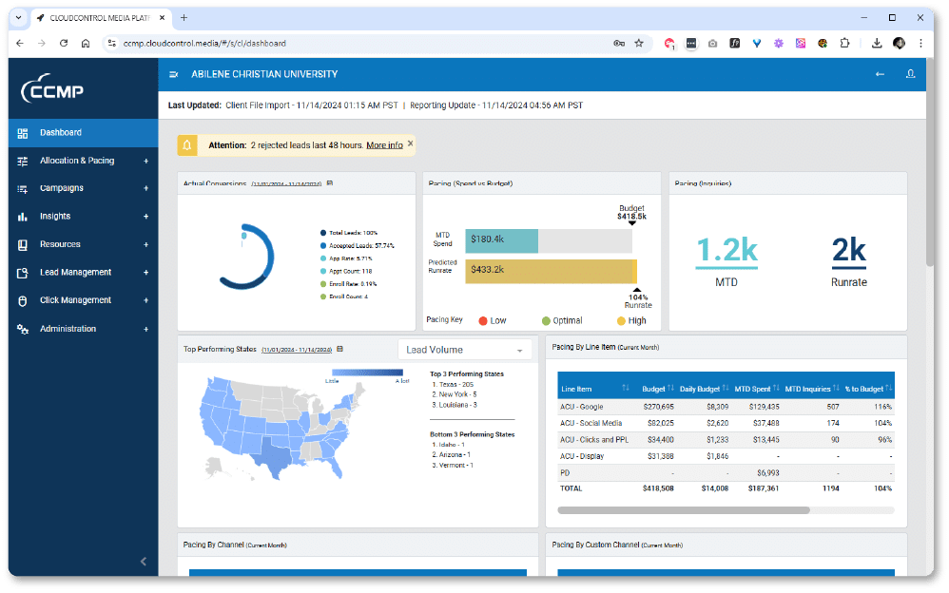Open Allocation & Pacing menu item
The image size is (949, 593).
[83, 161]
